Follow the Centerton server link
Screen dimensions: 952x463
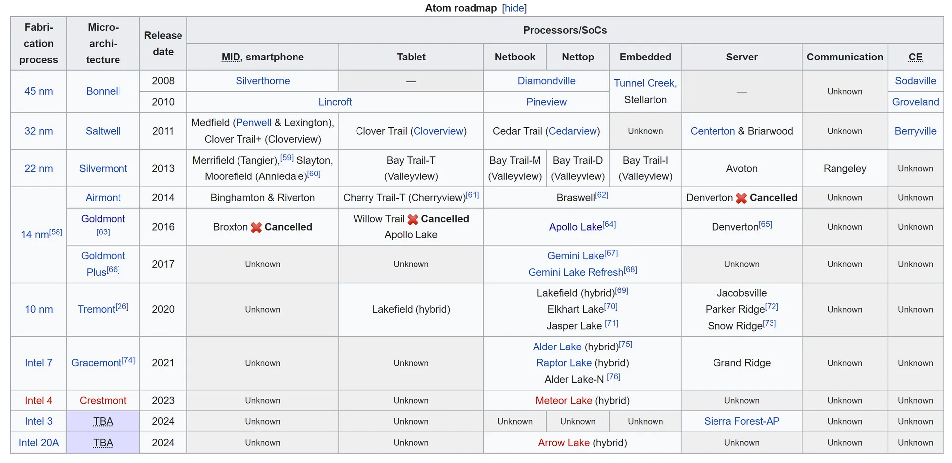712,131
